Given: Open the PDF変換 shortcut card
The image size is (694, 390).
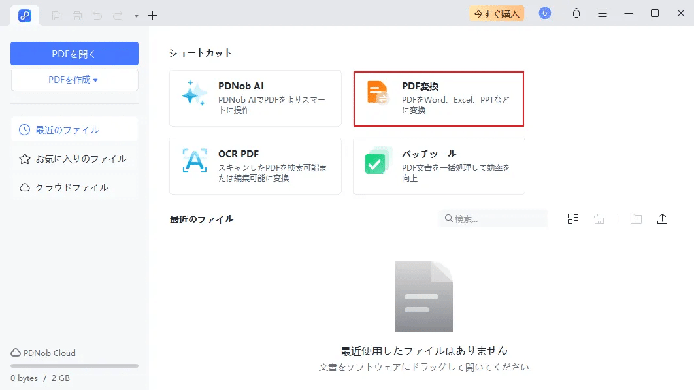Looking at the screenshot, I should point(438,99).
